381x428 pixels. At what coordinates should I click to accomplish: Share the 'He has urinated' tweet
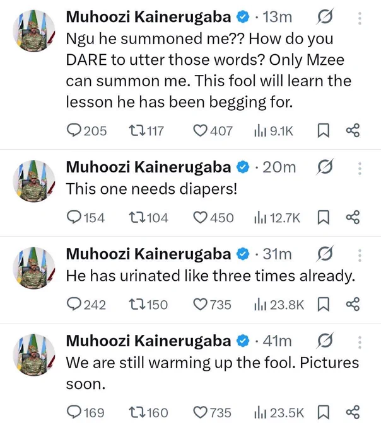click(353, 304)
